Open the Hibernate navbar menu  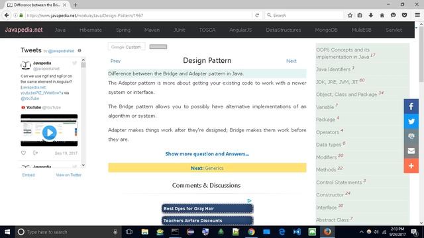tap(91, 30)
